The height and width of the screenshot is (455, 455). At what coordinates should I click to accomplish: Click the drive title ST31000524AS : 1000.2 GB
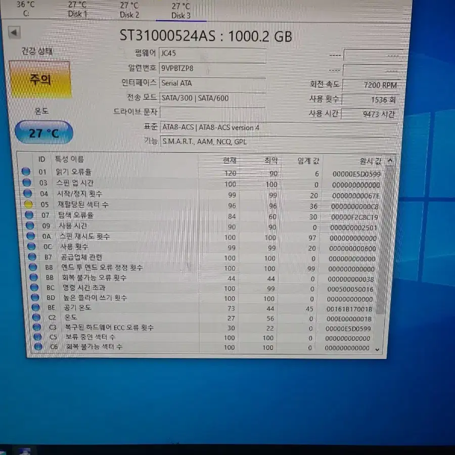tap(206, 36)
